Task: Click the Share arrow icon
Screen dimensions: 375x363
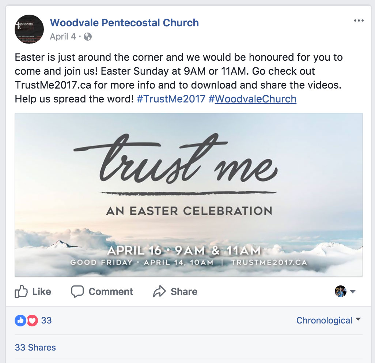Action: 159,291
